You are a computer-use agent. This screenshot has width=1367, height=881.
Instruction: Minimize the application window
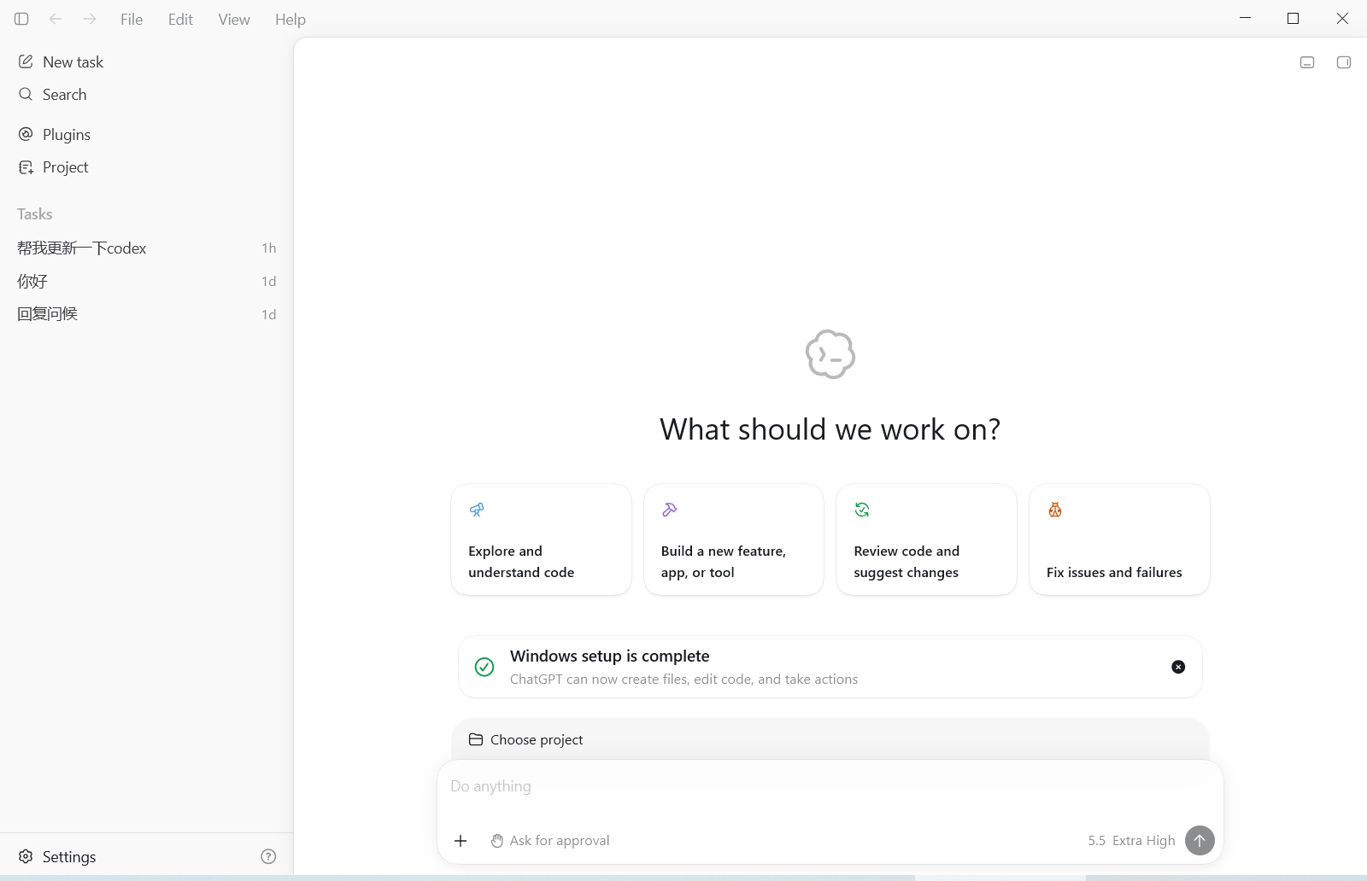point(1246,18)
